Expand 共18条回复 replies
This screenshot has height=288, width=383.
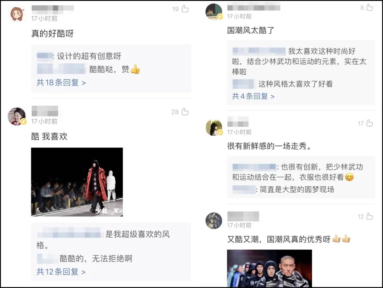point(61,83)
